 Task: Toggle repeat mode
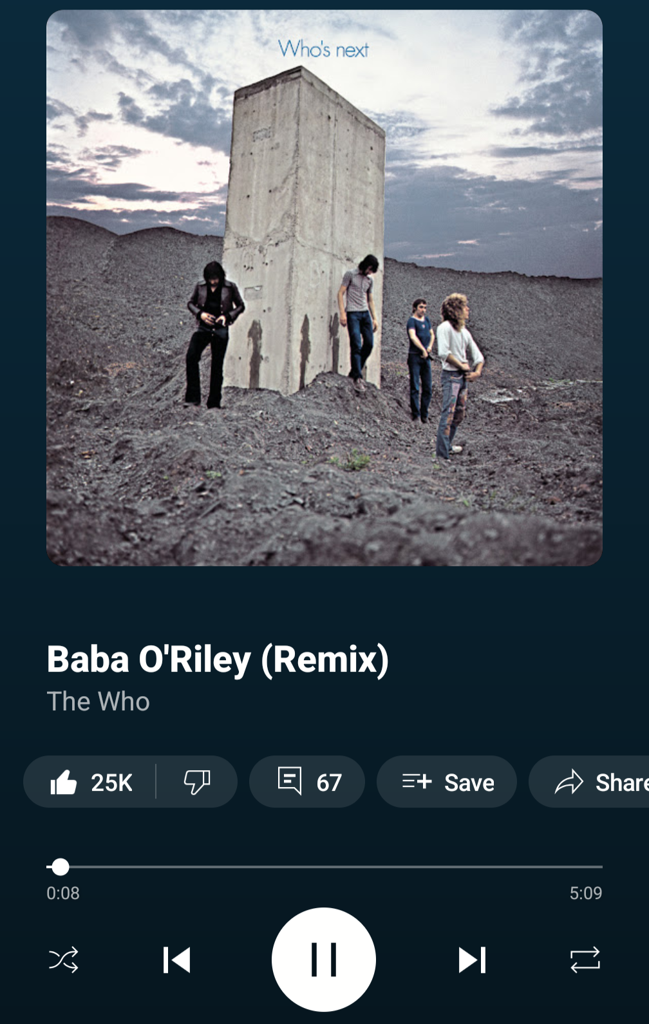(585, 960)
